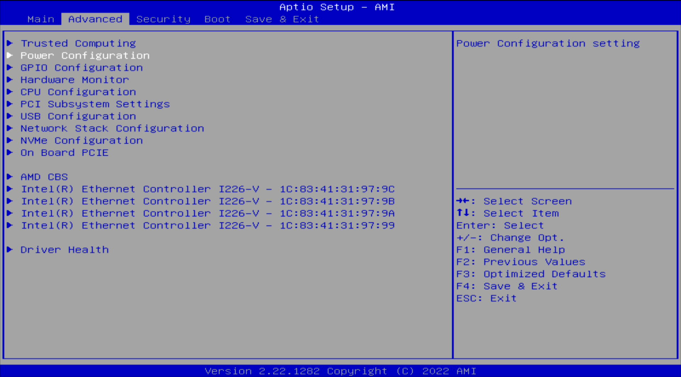Click the arrow beside AMD CBS

tap(10, 176)
